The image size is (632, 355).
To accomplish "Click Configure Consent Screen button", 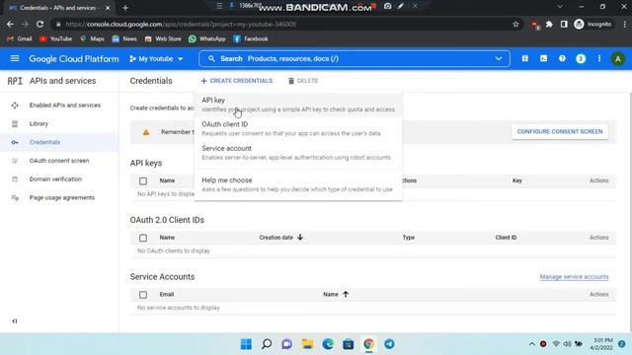I will point(560,131).
